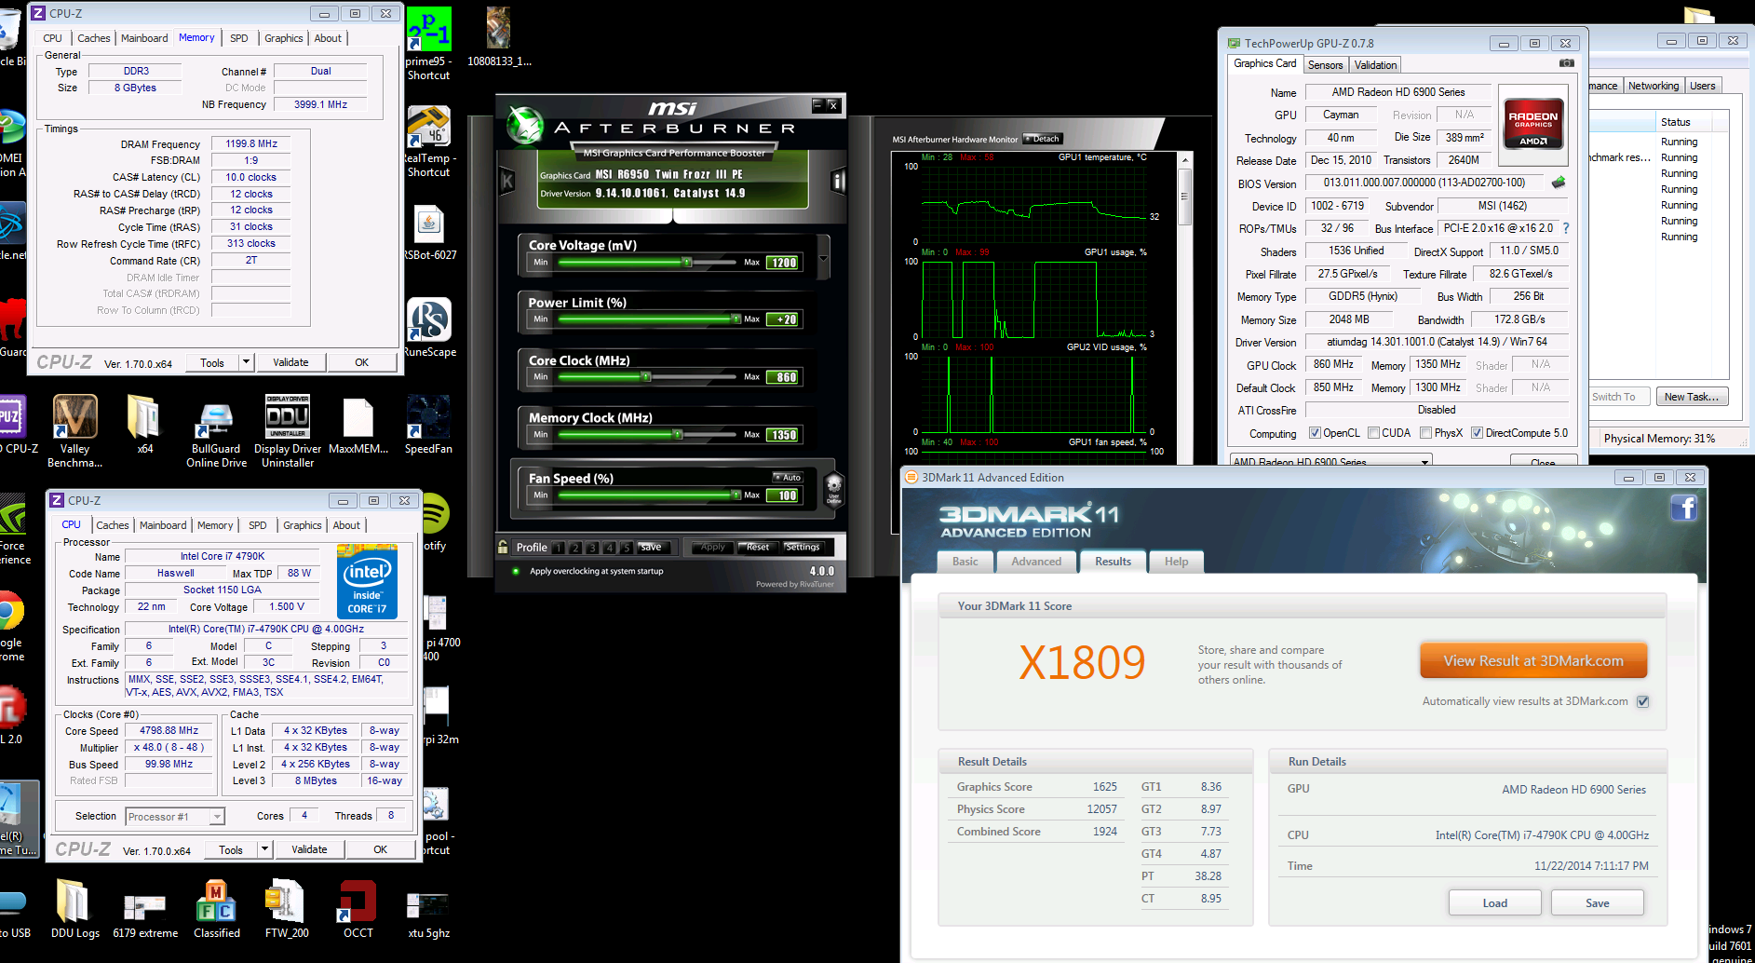Toggle DirectCompute 5.0 checkbox in GPU-Z
The image size is (1755, 963).
(x=1477, y=433)
